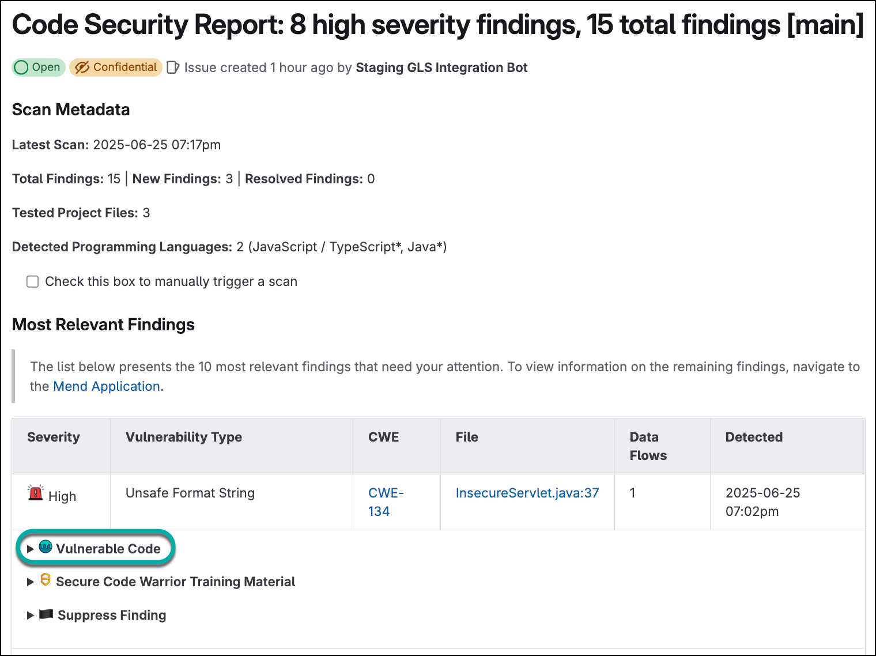Image resolution: width=876 pixels, height=656 pixels.
Task: Click the Confidential badge label
Action: point(124,67)
